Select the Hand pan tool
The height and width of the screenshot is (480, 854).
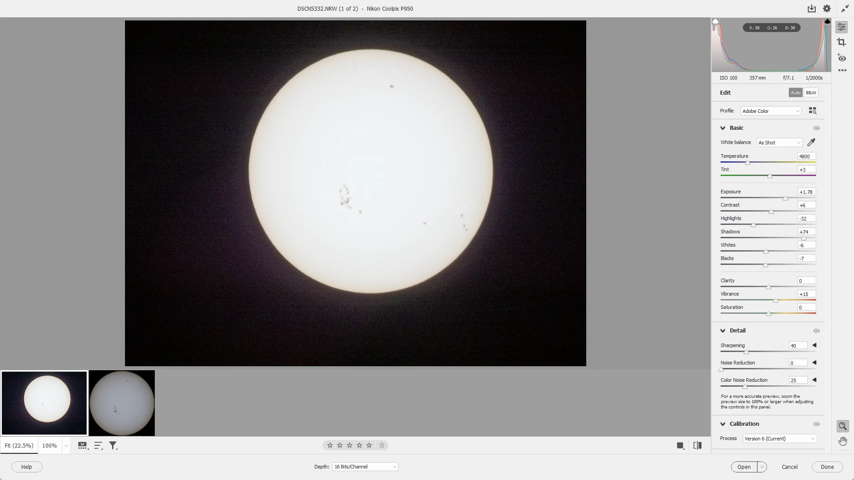[842, 441]
